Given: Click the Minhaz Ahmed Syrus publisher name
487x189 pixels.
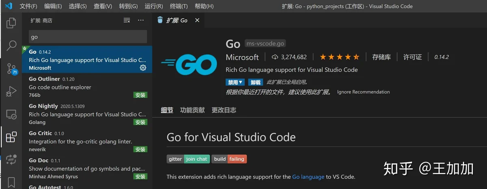Looking at the screenshot, I should tap(53, 177).
